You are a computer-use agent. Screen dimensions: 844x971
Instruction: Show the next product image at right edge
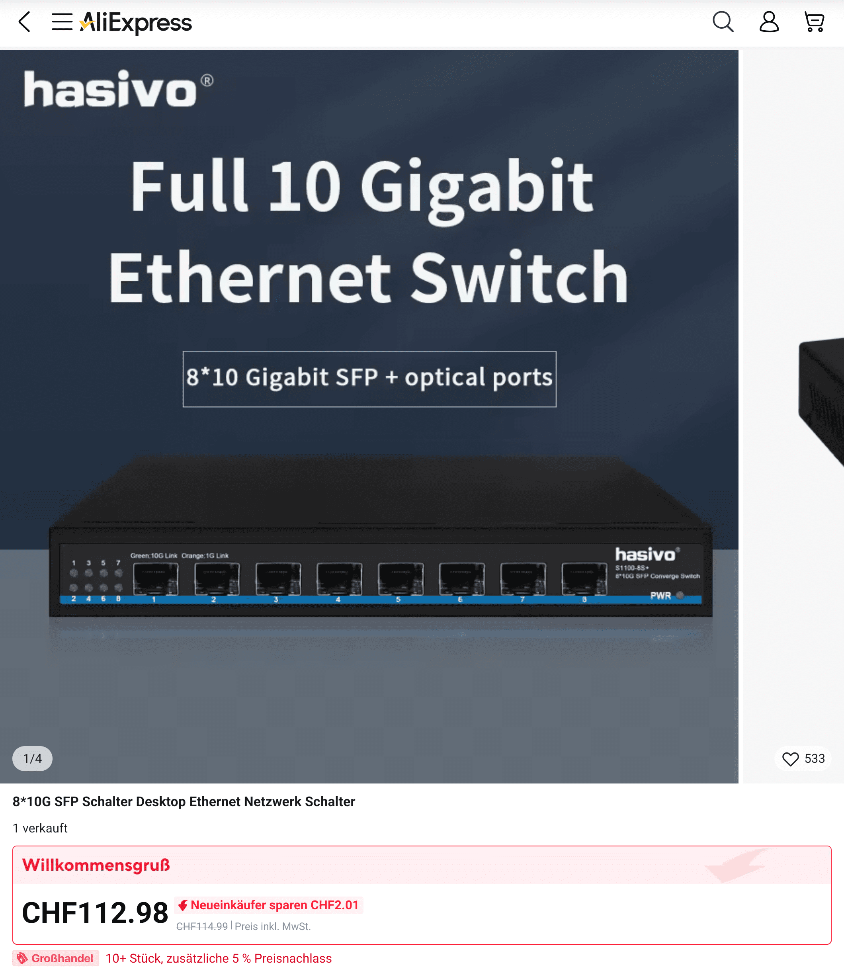click(793, 416)
